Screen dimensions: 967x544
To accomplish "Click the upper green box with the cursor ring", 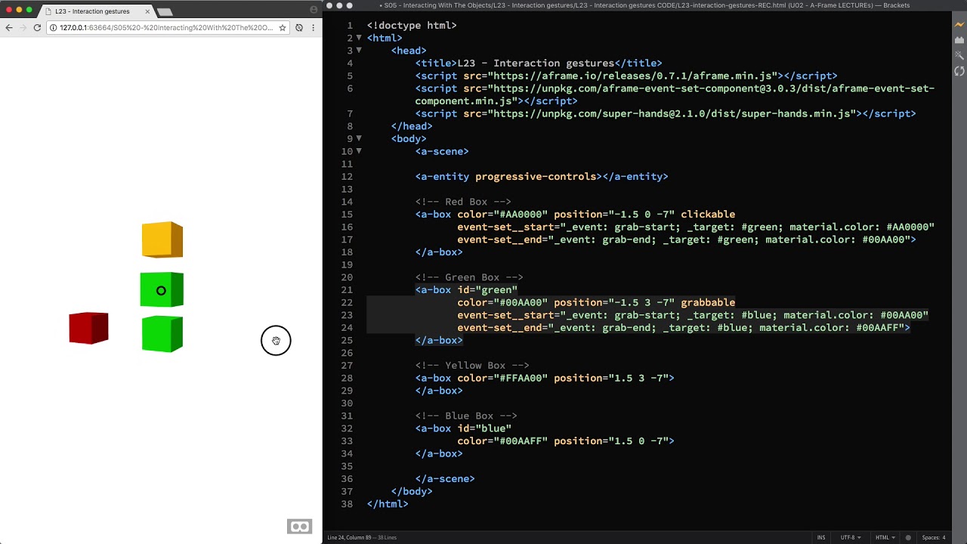I will 162,290.
